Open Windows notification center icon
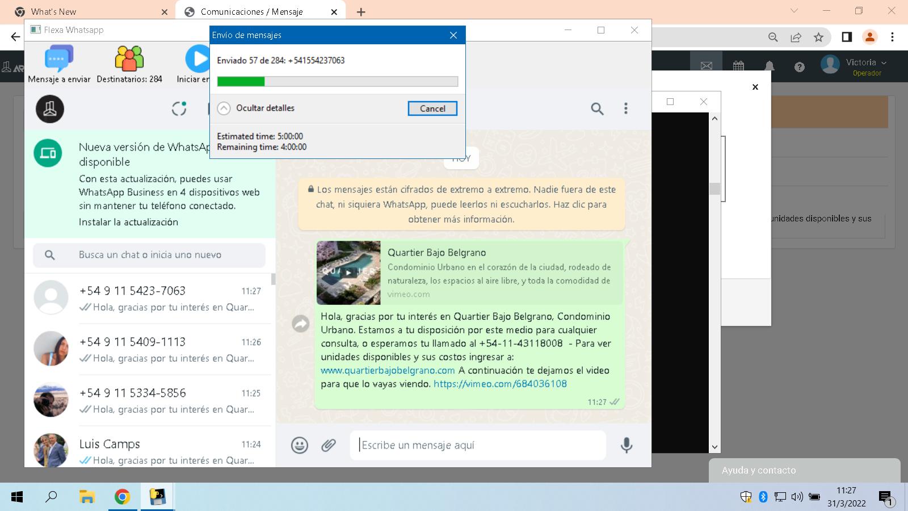Screen dimensions: 908x511 click(x=886, y=498)
